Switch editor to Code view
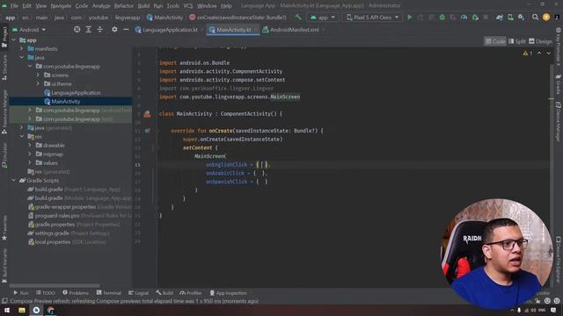Viewport: 563px width, 316px height. coord(495,41)
